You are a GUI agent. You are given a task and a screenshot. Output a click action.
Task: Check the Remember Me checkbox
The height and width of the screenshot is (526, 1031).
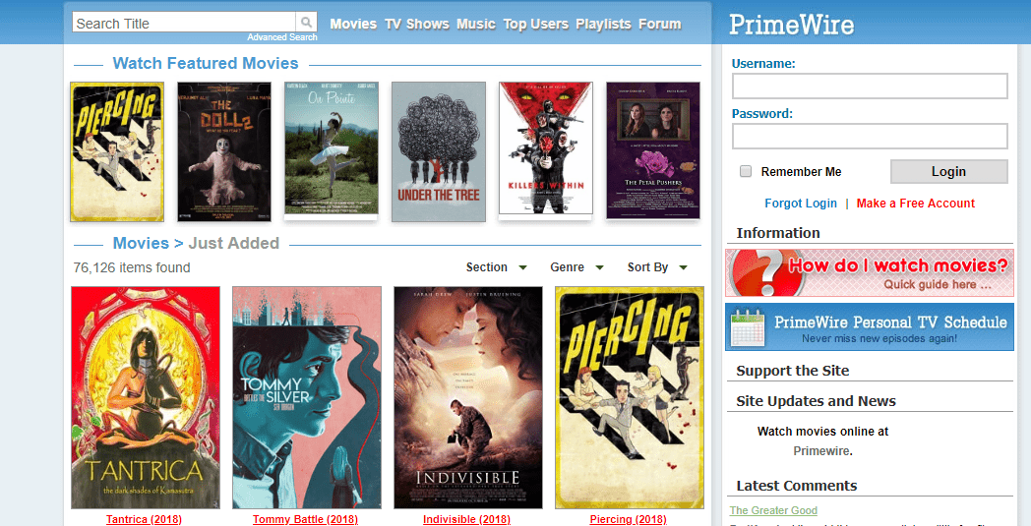click(746, 171)
